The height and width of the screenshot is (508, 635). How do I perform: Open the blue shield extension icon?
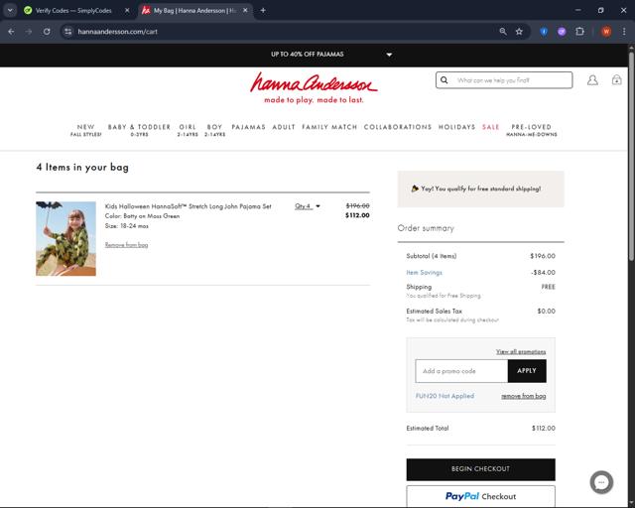[x=544, y=32]
